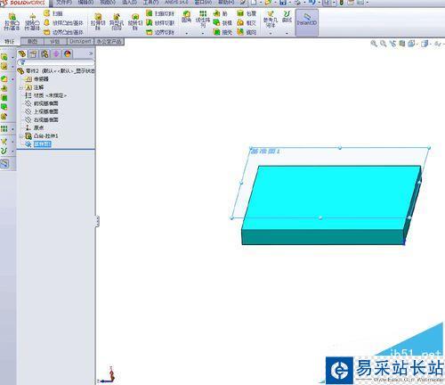
Task: Click the Reference Geometry (参考几何体) tool
Action: (x=271, y=19)
